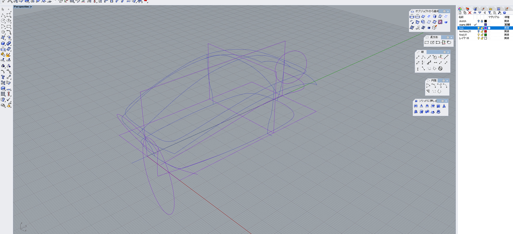Select the Arc tool in the left sidebar
513x234 pixels.
[x=3, y=26]
